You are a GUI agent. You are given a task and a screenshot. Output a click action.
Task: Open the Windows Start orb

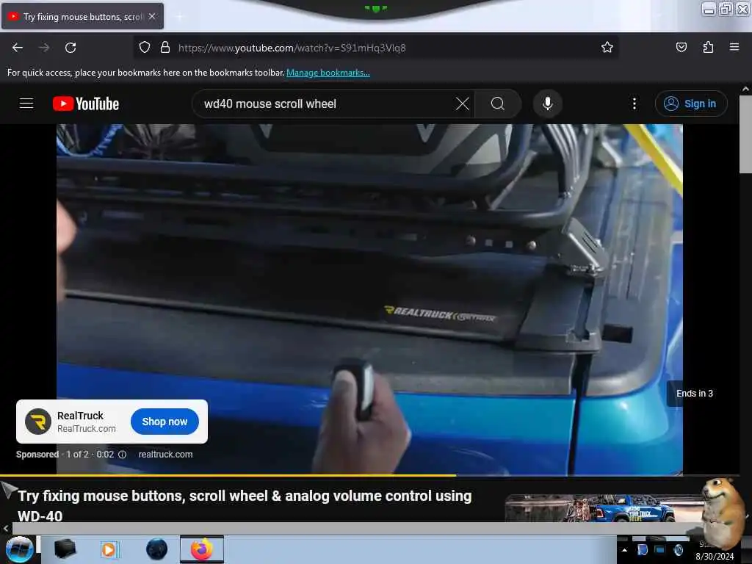coord(19,549)
